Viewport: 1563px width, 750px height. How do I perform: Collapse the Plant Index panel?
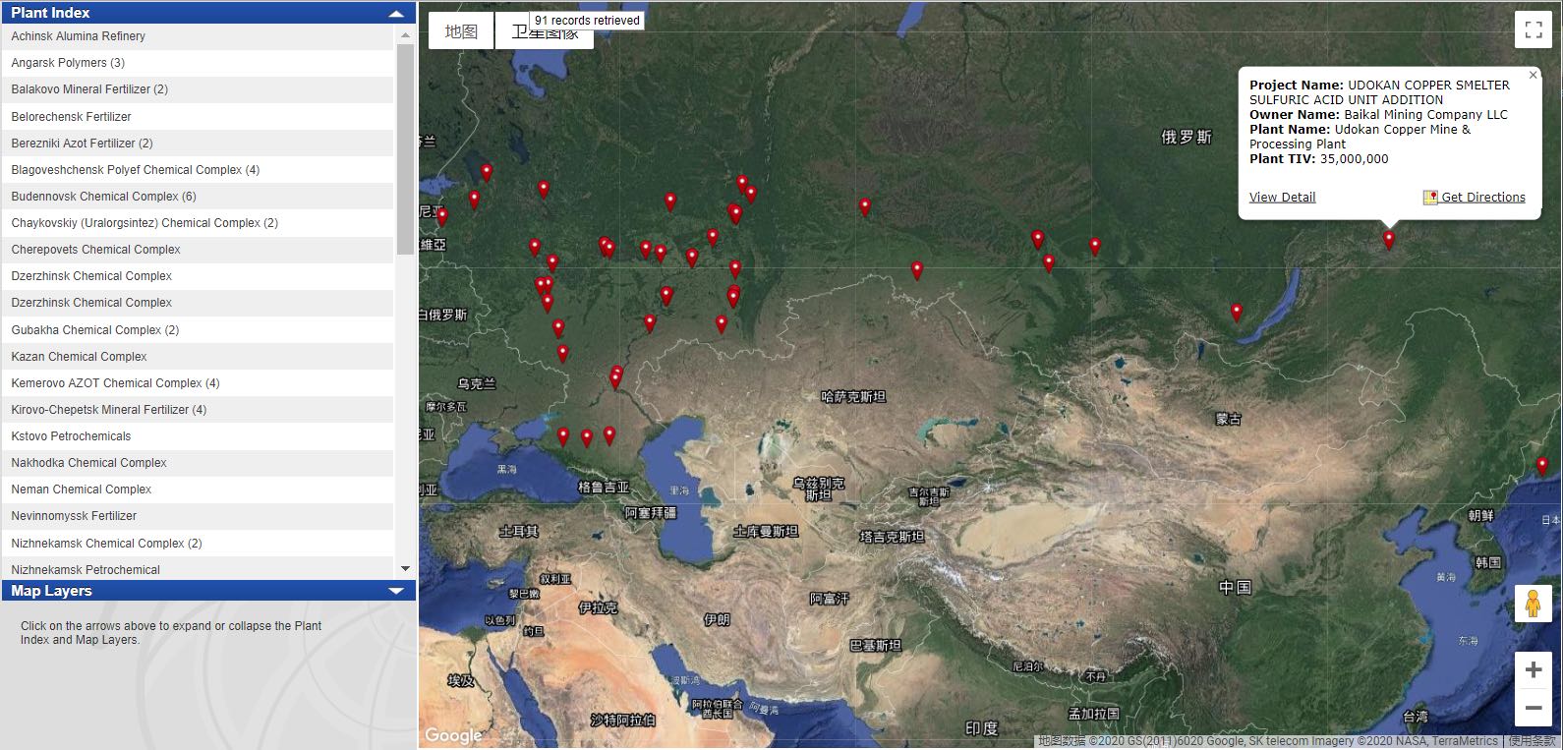point(396,14)
